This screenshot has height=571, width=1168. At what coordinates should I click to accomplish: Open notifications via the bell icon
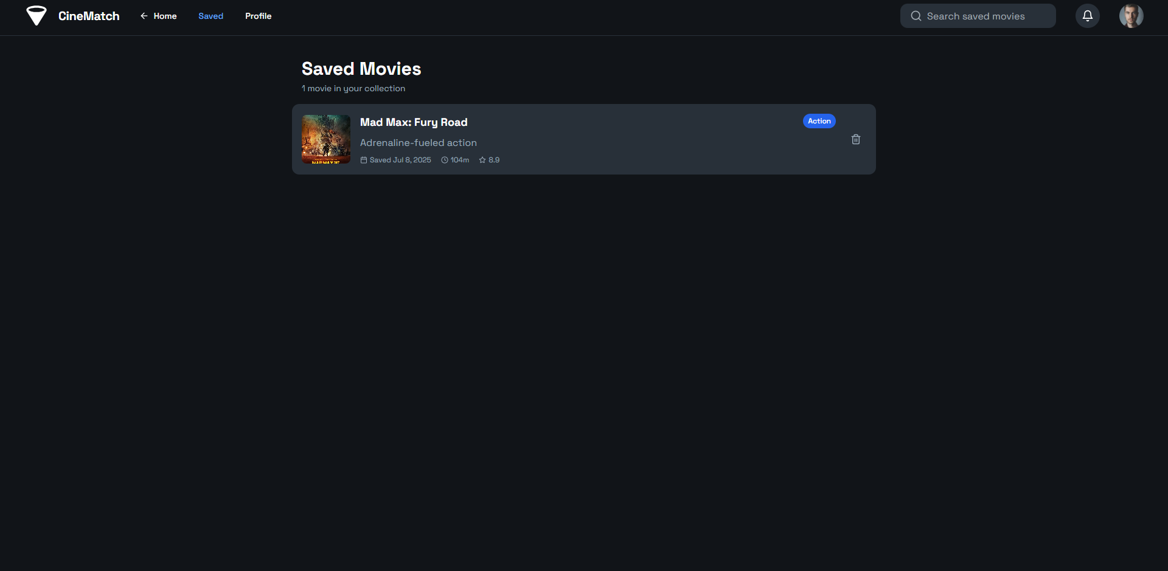tap(1088, 16)
